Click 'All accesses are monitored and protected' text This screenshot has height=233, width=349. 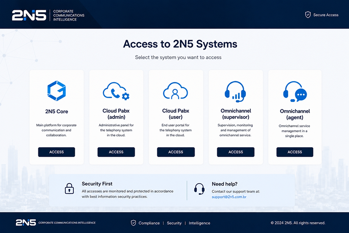pos(127,194)
